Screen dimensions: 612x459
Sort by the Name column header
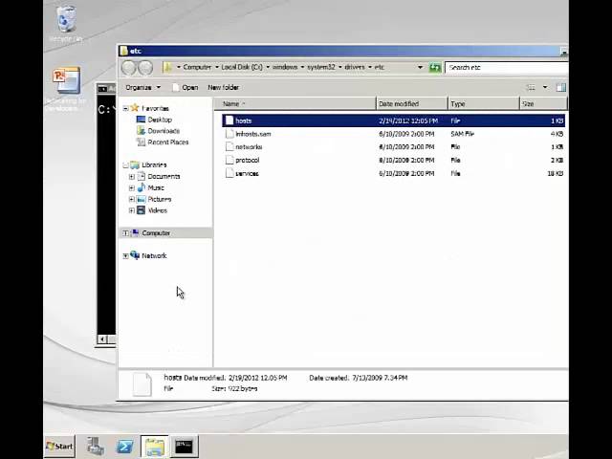[295, 104]
